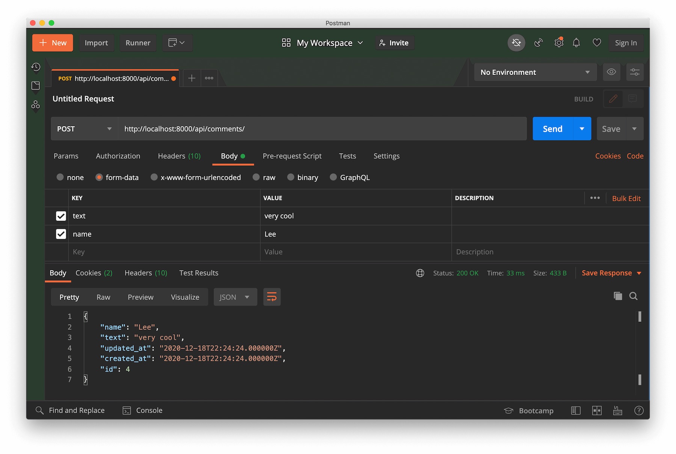The height and width of the screenshot is (454, 676).
Task: Toggle environment quick look eye icon
Action: pos(611,72)
